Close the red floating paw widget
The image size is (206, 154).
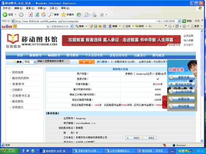coord(165,98)
